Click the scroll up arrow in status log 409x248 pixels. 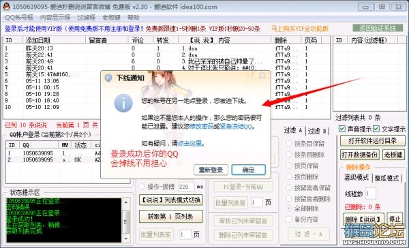coord(126,202)
